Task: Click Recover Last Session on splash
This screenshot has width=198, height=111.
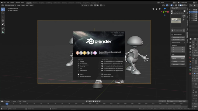Action: click(x=85, y=76)
